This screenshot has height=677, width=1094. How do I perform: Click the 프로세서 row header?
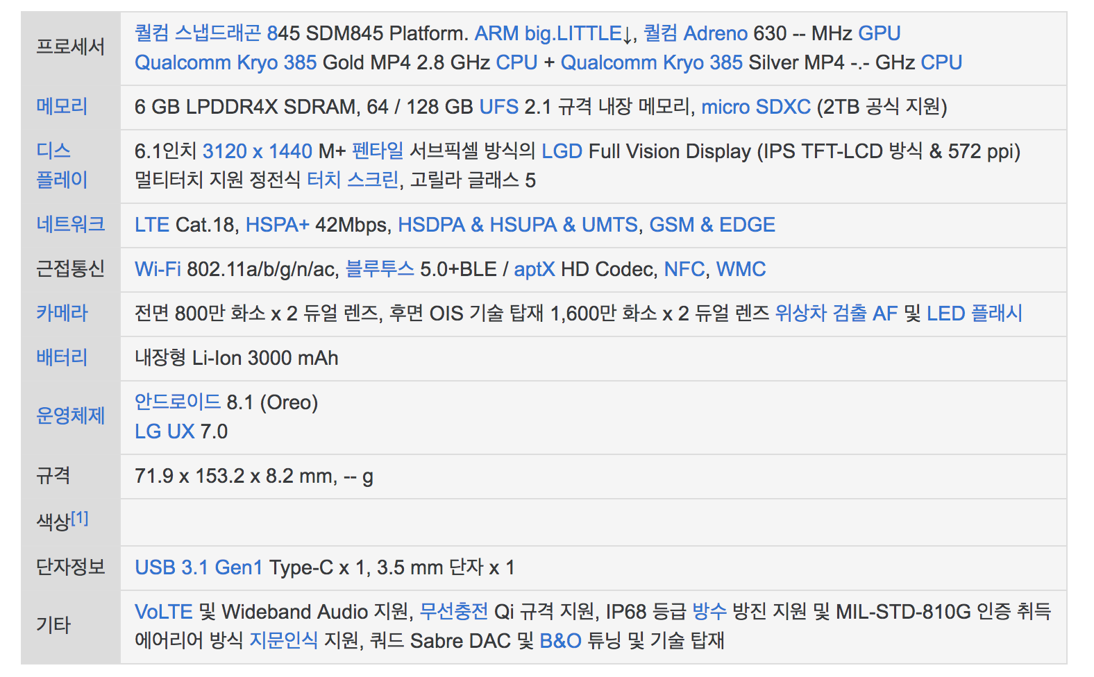70,47
